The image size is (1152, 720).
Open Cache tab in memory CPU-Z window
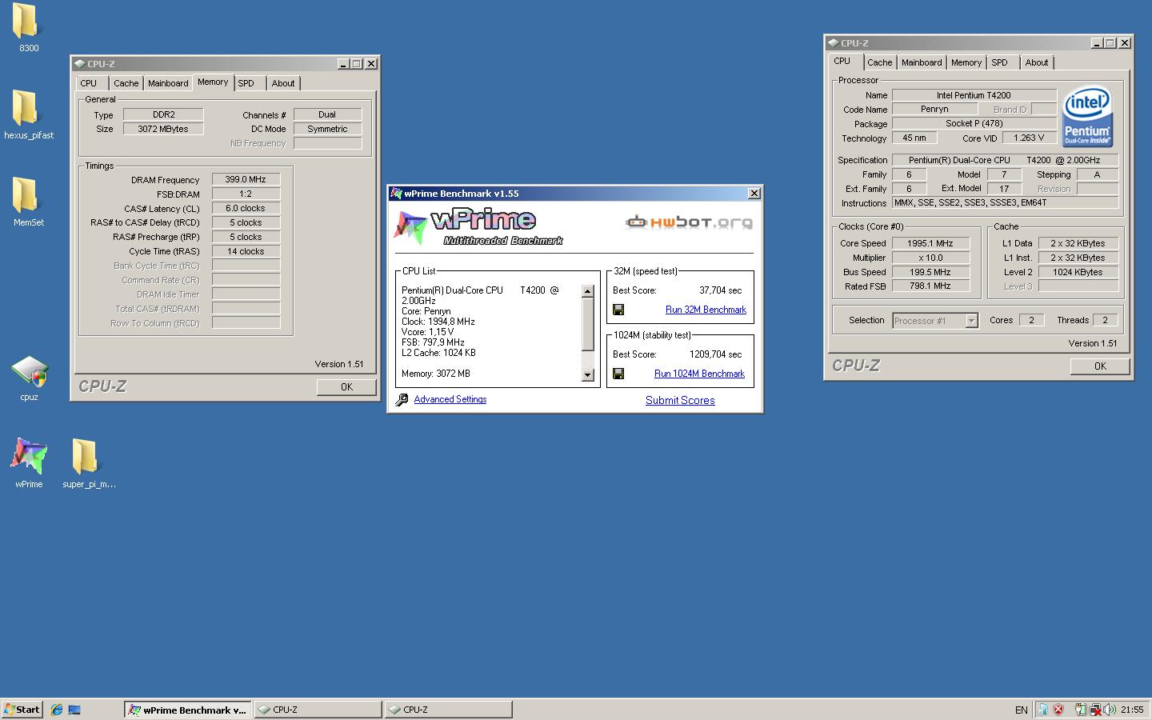click(x=126, y=83)
